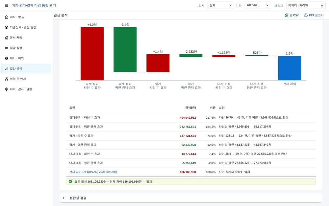Image resolution: width=329 pixels, height=206 pixels.
Task: Click the amount -342,755,573
Action: coord(188,127)
